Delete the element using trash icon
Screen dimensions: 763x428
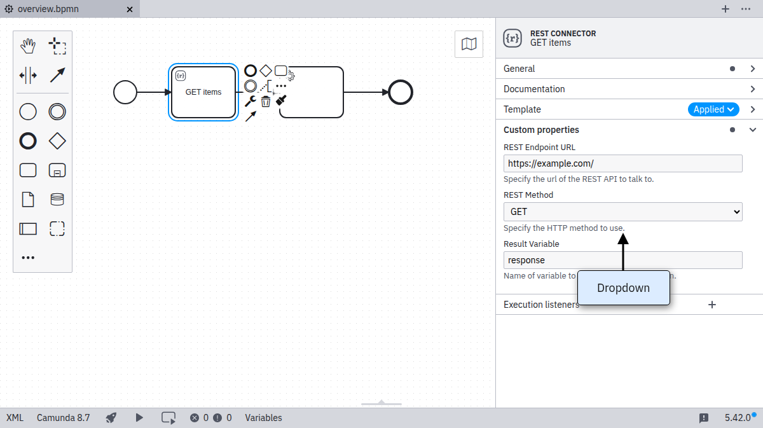266,101
